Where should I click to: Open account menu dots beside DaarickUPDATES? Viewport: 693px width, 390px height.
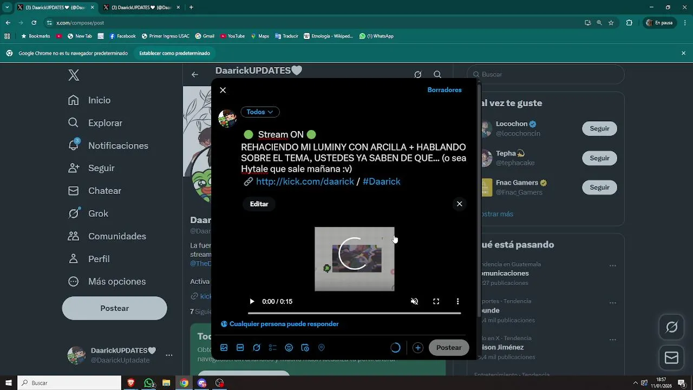point(169,355)
